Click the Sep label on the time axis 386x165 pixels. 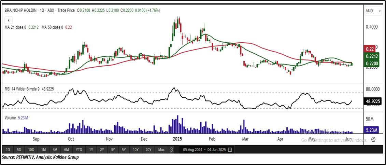[36, 139]
